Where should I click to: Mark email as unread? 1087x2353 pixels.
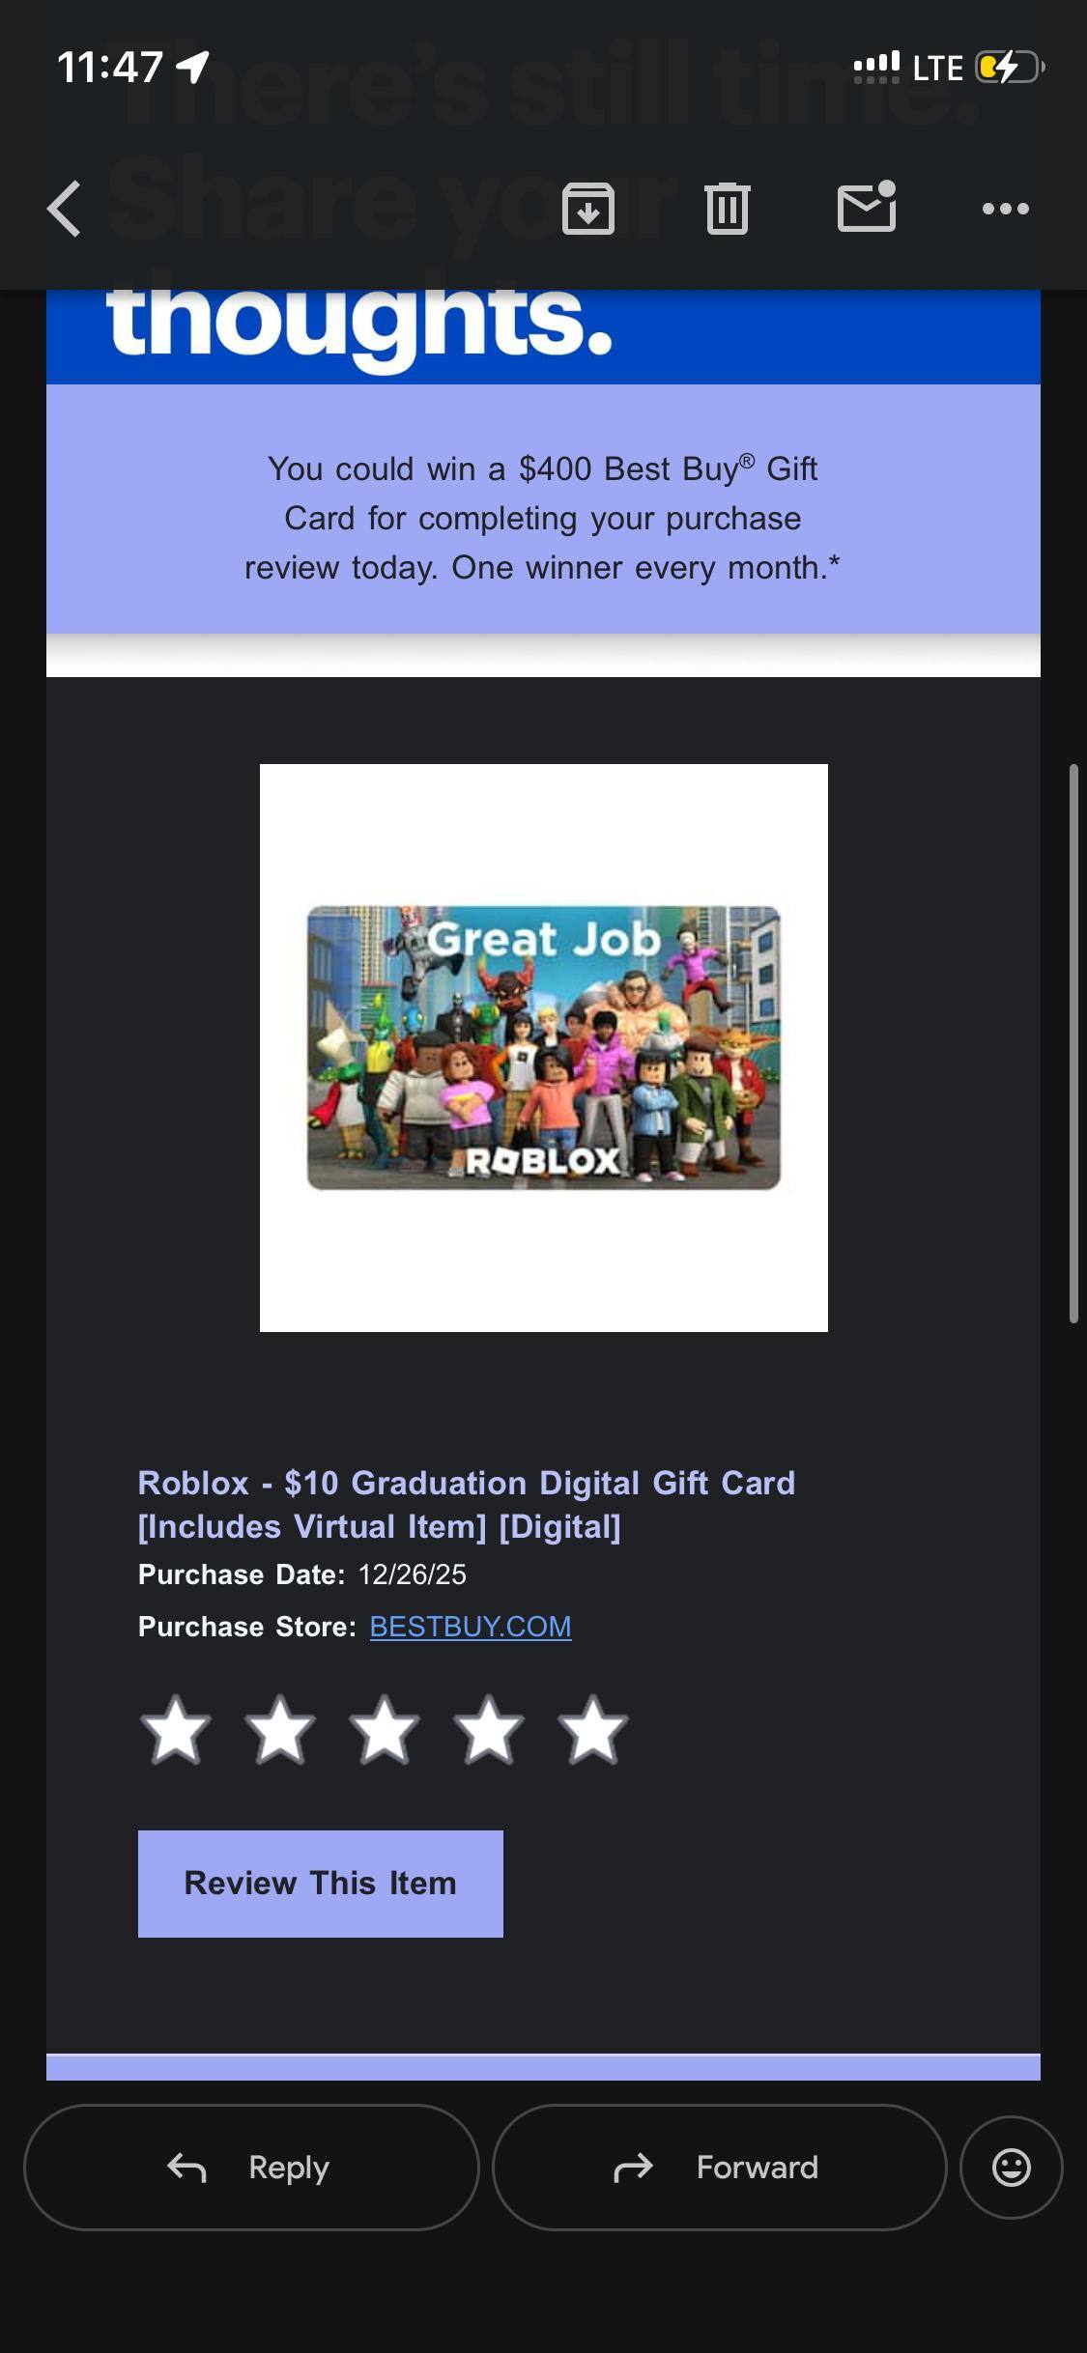(867, 206)
